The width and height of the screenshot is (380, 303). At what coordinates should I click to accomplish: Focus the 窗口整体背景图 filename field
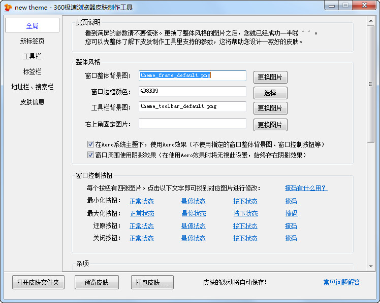pos(193,75)
